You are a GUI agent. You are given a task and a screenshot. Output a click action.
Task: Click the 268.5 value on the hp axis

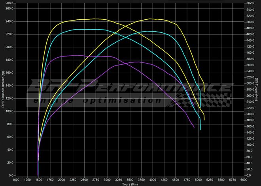tap(9, 2)
